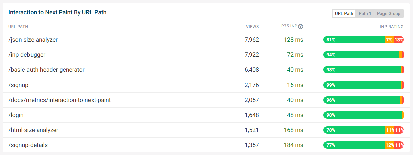Switch to the URL Path tab
The width and height of the screenshot is (413, 155).
(x=344, y=14)
